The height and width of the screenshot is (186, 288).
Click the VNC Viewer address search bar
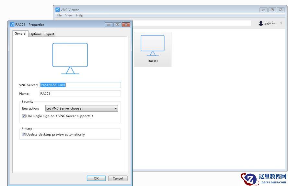192,23
